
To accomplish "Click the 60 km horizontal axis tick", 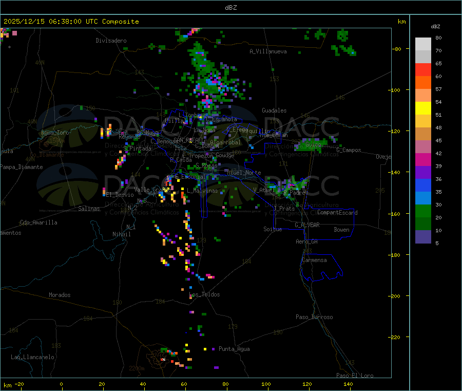I will (184, 384).
